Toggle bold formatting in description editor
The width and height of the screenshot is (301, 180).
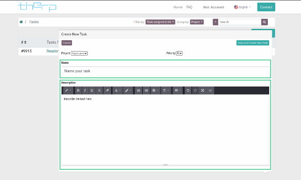coord(78,90)
